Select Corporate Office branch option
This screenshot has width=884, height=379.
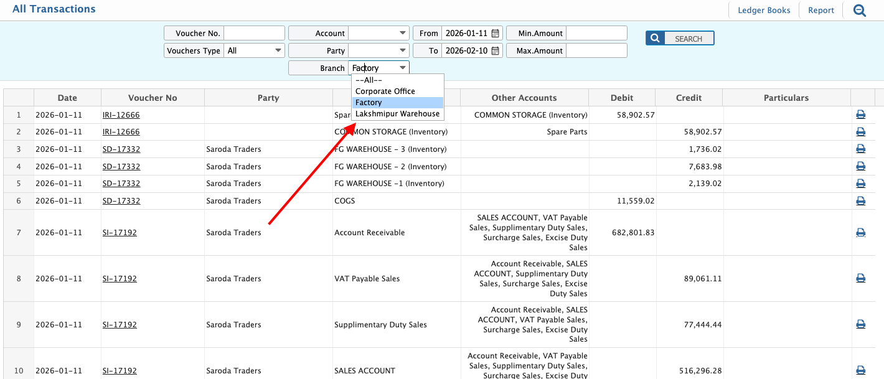[x=398, y=91]
